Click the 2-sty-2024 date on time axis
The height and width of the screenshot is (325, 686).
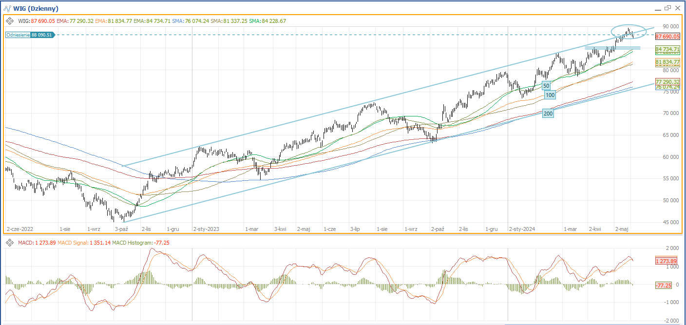[x=522, y=229]
